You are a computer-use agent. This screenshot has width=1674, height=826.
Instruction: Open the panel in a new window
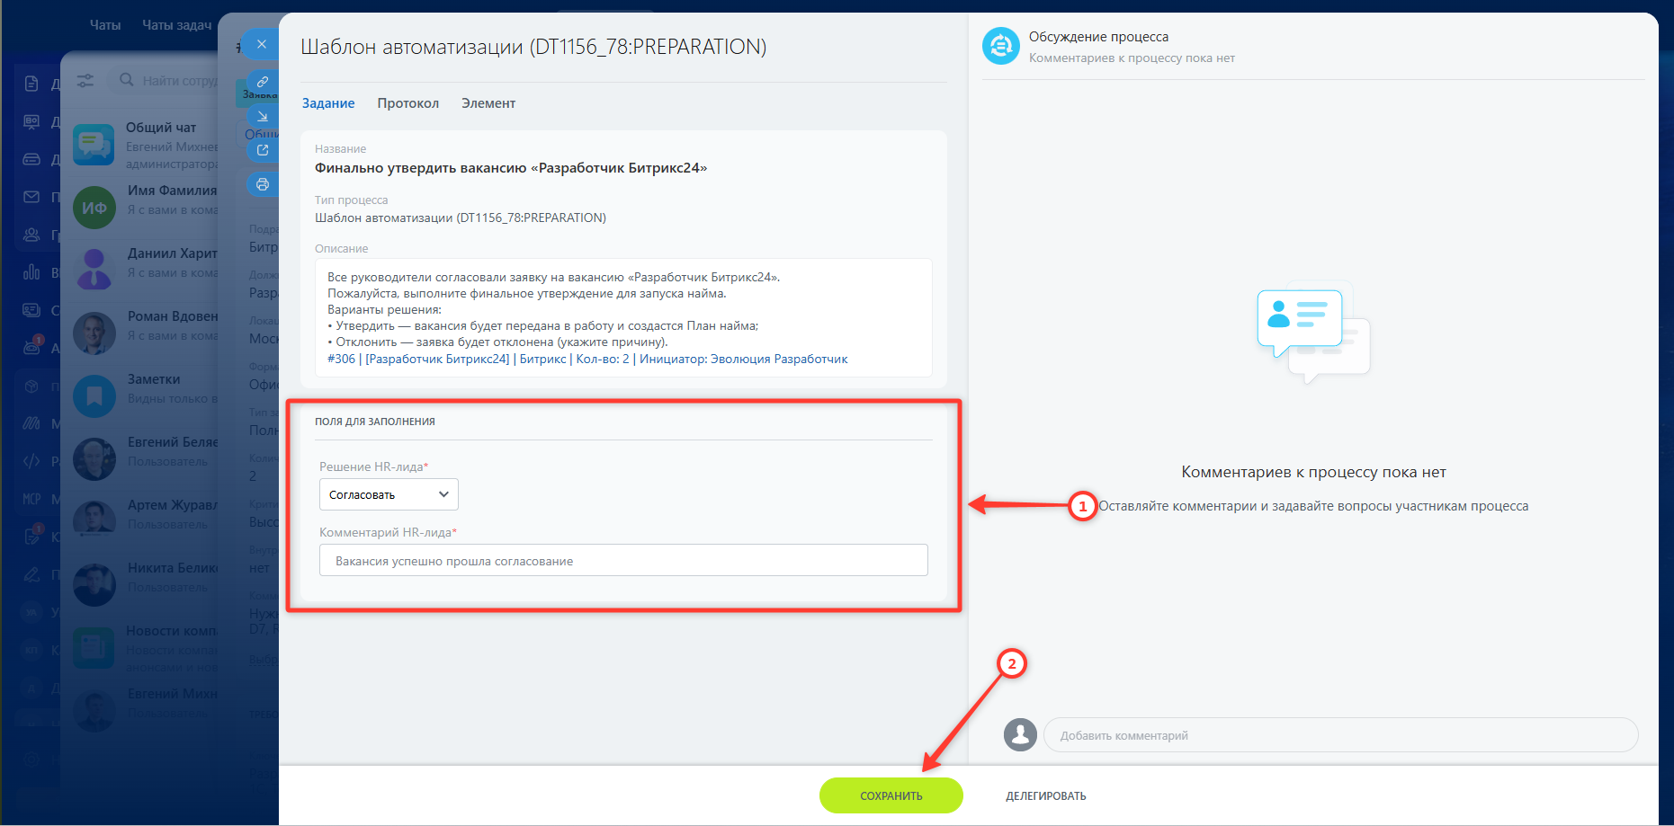click(263, 150)
